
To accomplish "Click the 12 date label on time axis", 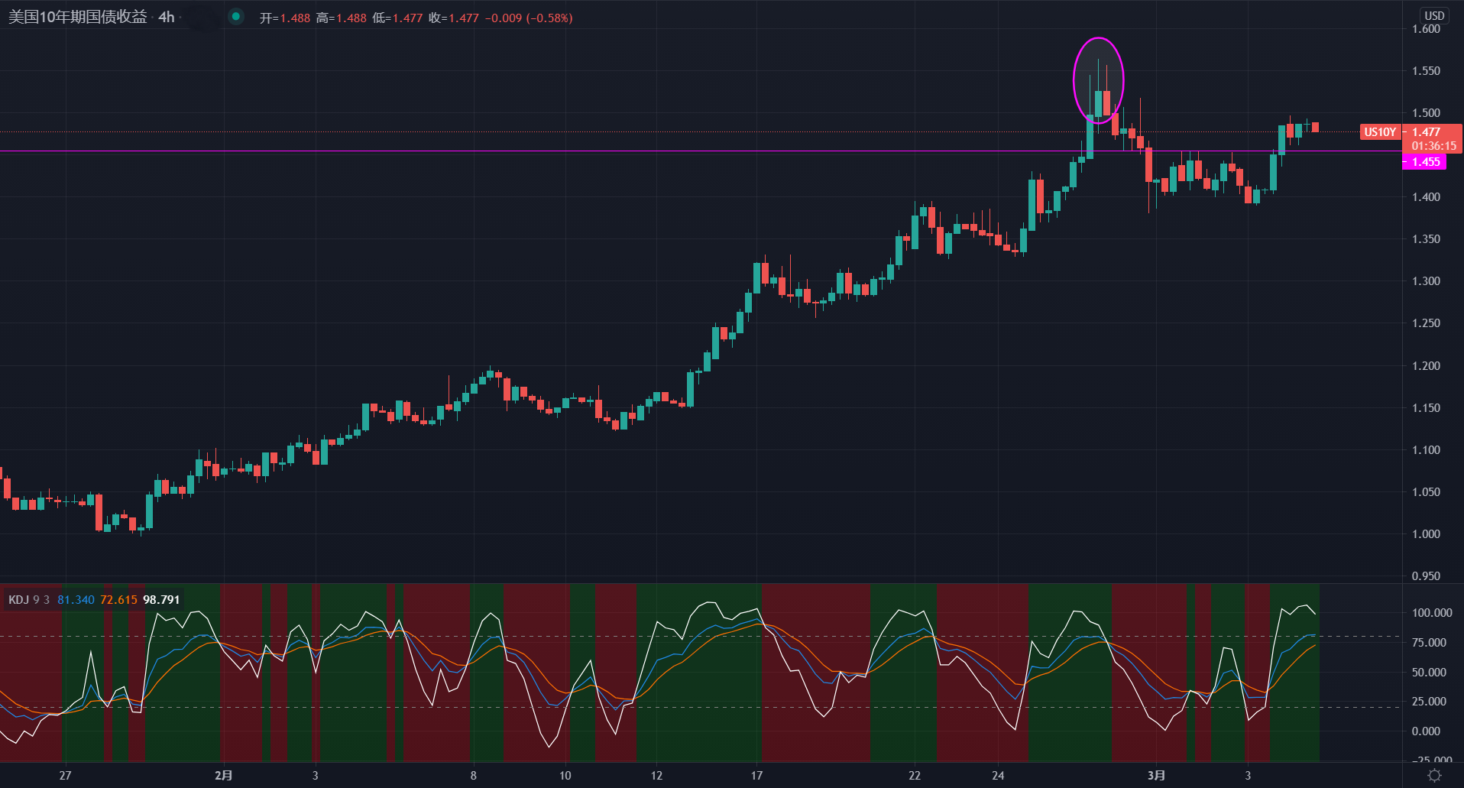I will tap(657, 776).
